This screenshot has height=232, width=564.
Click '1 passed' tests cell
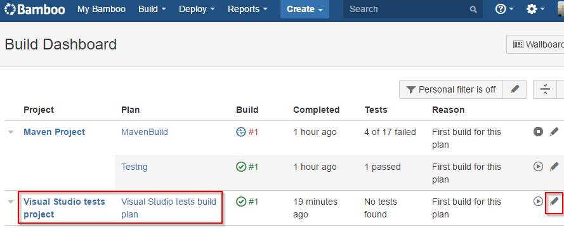[x=383, y=167]
